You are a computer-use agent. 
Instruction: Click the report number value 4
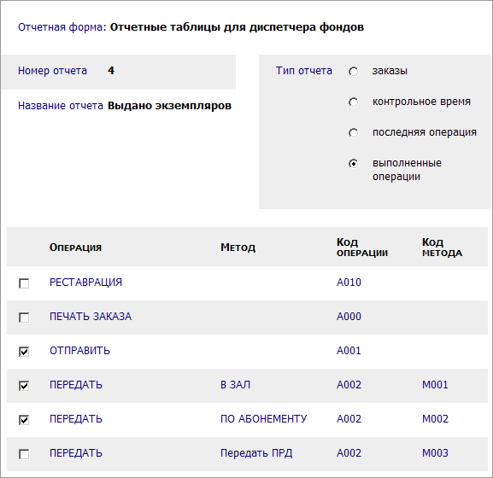point(111,70)
